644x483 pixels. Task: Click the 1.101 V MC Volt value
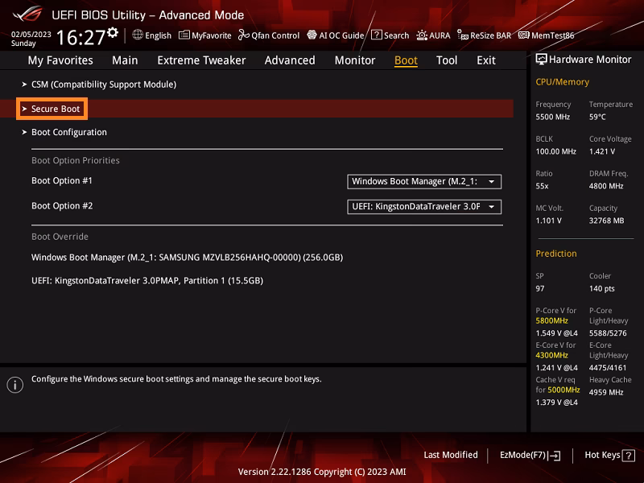(x=548, y=221)
